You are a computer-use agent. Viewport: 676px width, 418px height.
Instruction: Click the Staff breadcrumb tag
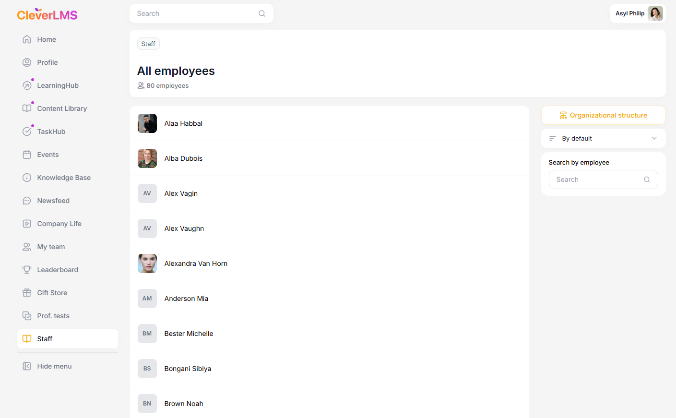click(148, 44)
